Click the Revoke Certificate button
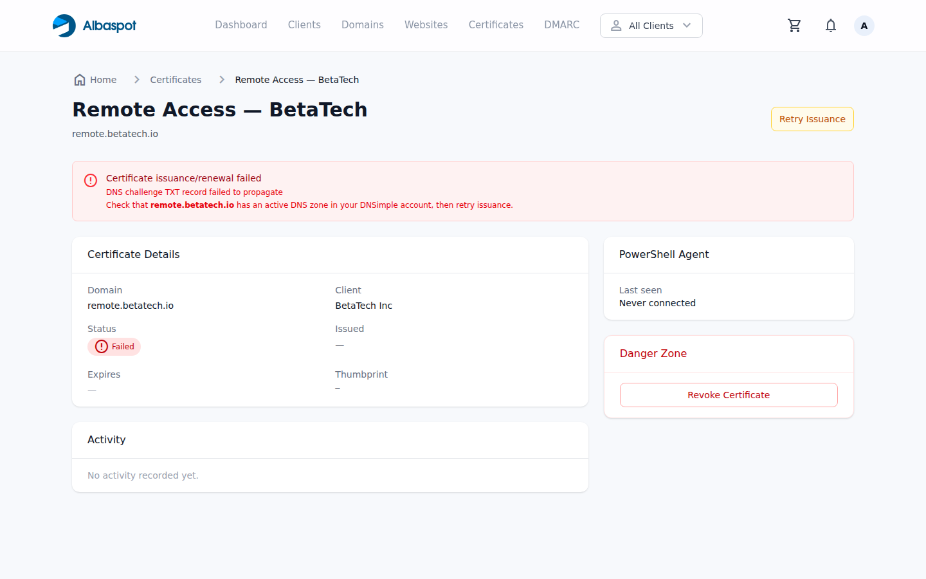This screenshot has width=926, height=579. 728,395
